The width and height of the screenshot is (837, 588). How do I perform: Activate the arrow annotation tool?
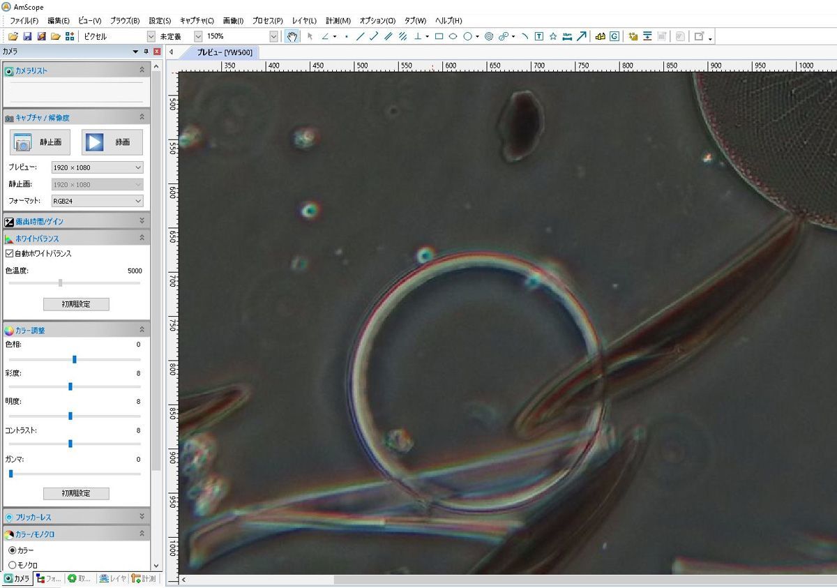click(581, 36)
